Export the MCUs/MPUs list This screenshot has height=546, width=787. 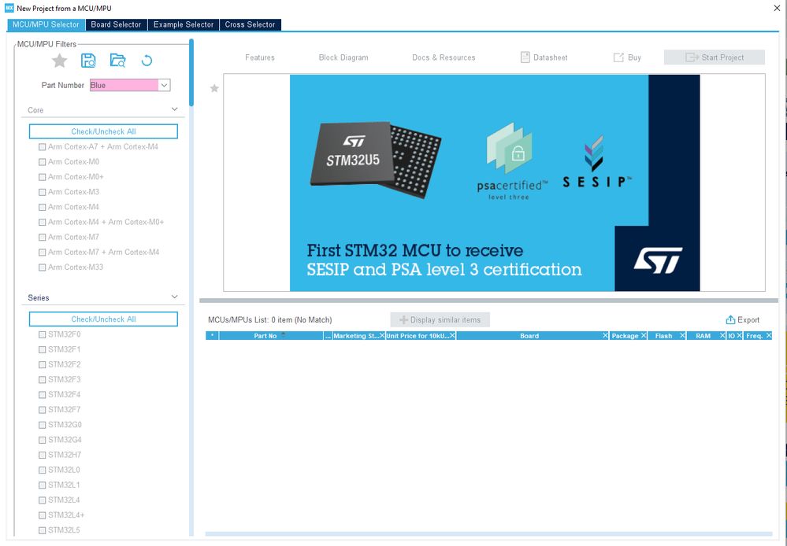point(742,320)
